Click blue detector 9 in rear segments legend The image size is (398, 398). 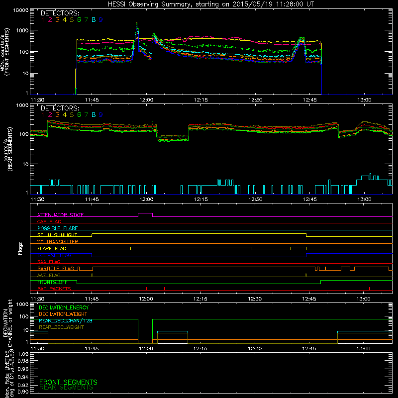click(101, 115)
